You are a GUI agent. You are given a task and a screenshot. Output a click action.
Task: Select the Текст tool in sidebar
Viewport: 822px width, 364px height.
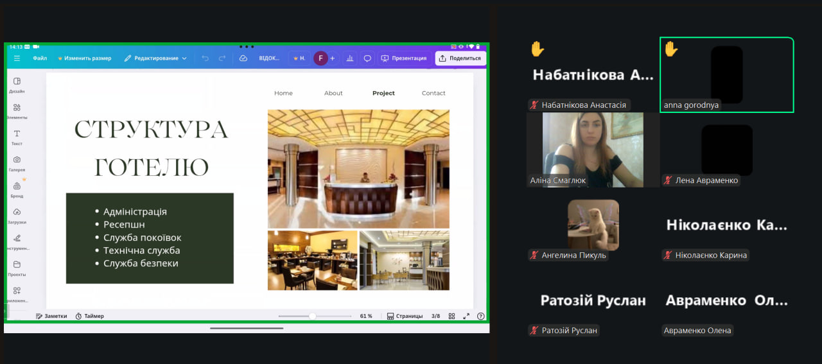pos(17,137)
